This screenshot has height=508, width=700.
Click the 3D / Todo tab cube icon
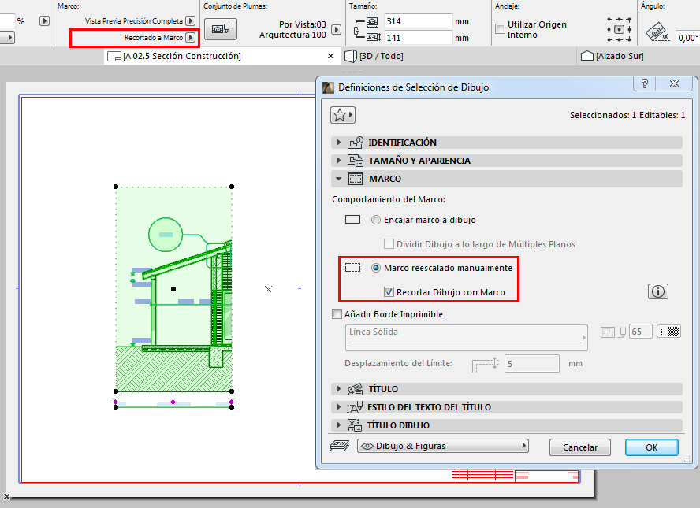click(351, 56)
